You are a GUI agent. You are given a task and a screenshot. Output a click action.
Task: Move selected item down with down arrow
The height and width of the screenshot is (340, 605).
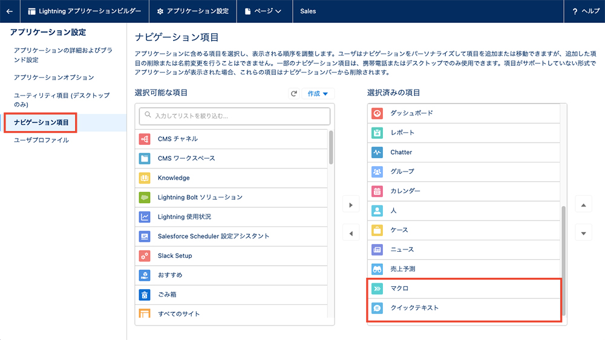[583, 233]
